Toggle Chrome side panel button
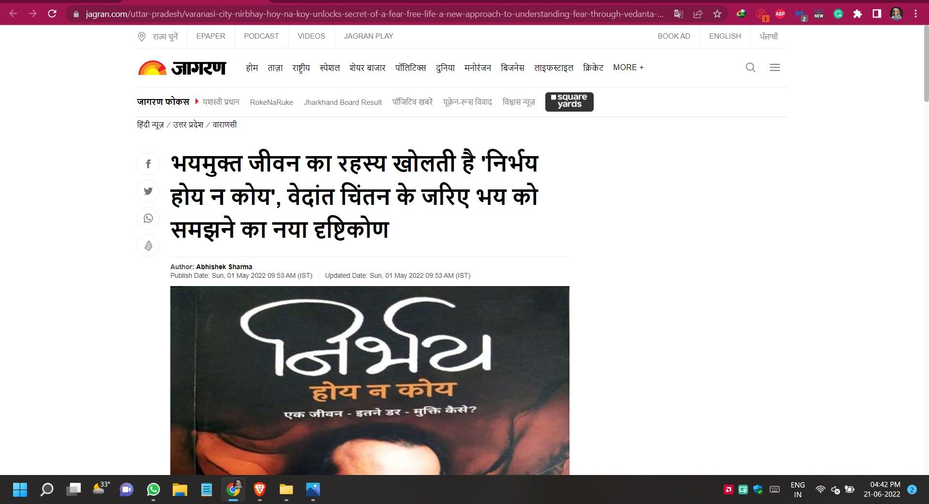Screen dimensions: 929x504 (x=877, y=14)
